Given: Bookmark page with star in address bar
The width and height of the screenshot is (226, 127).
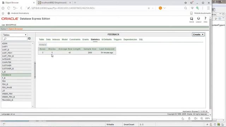Looking at the screenshot, I should [149, 8].
